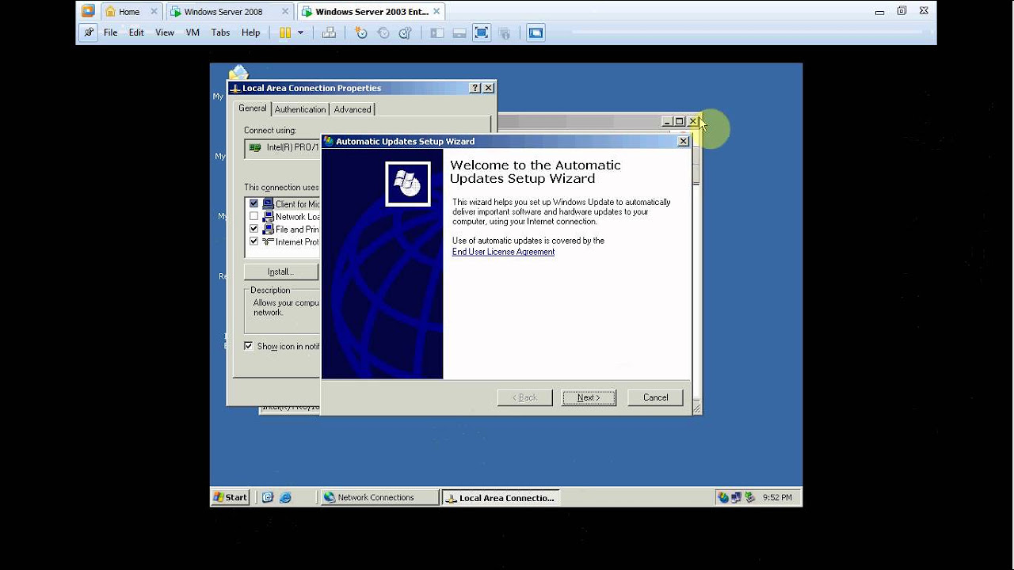Uncheck Client for Microsoft Networks checkbox
1014x570 pixels.
coord(253,203)
